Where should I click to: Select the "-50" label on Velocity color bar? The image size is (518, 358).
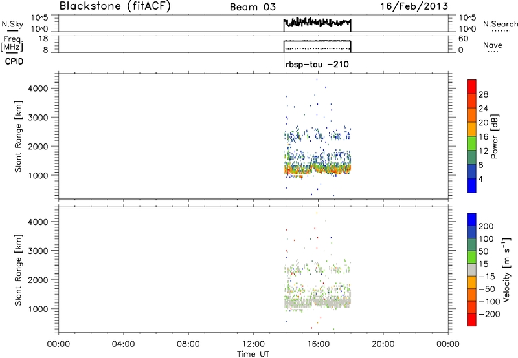(487, 289)
